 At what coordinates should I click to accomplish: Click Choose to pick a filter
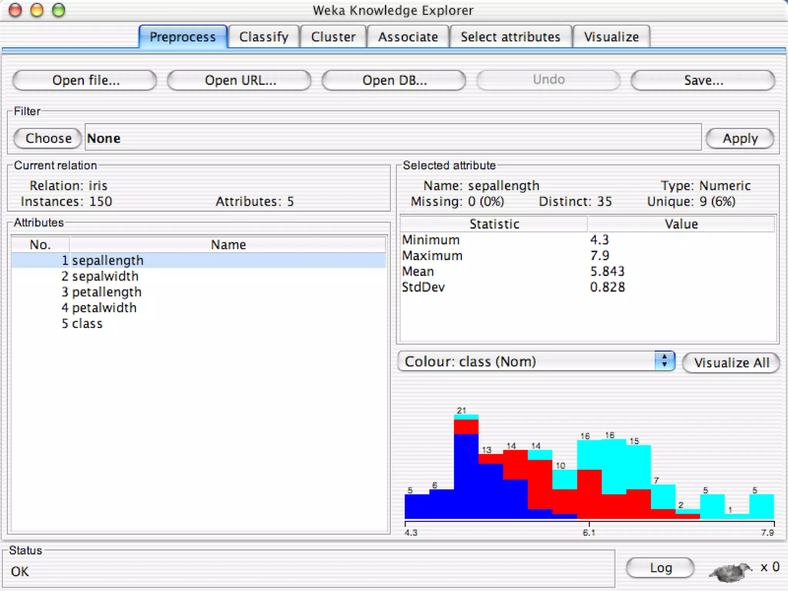[x=48, y=138]
